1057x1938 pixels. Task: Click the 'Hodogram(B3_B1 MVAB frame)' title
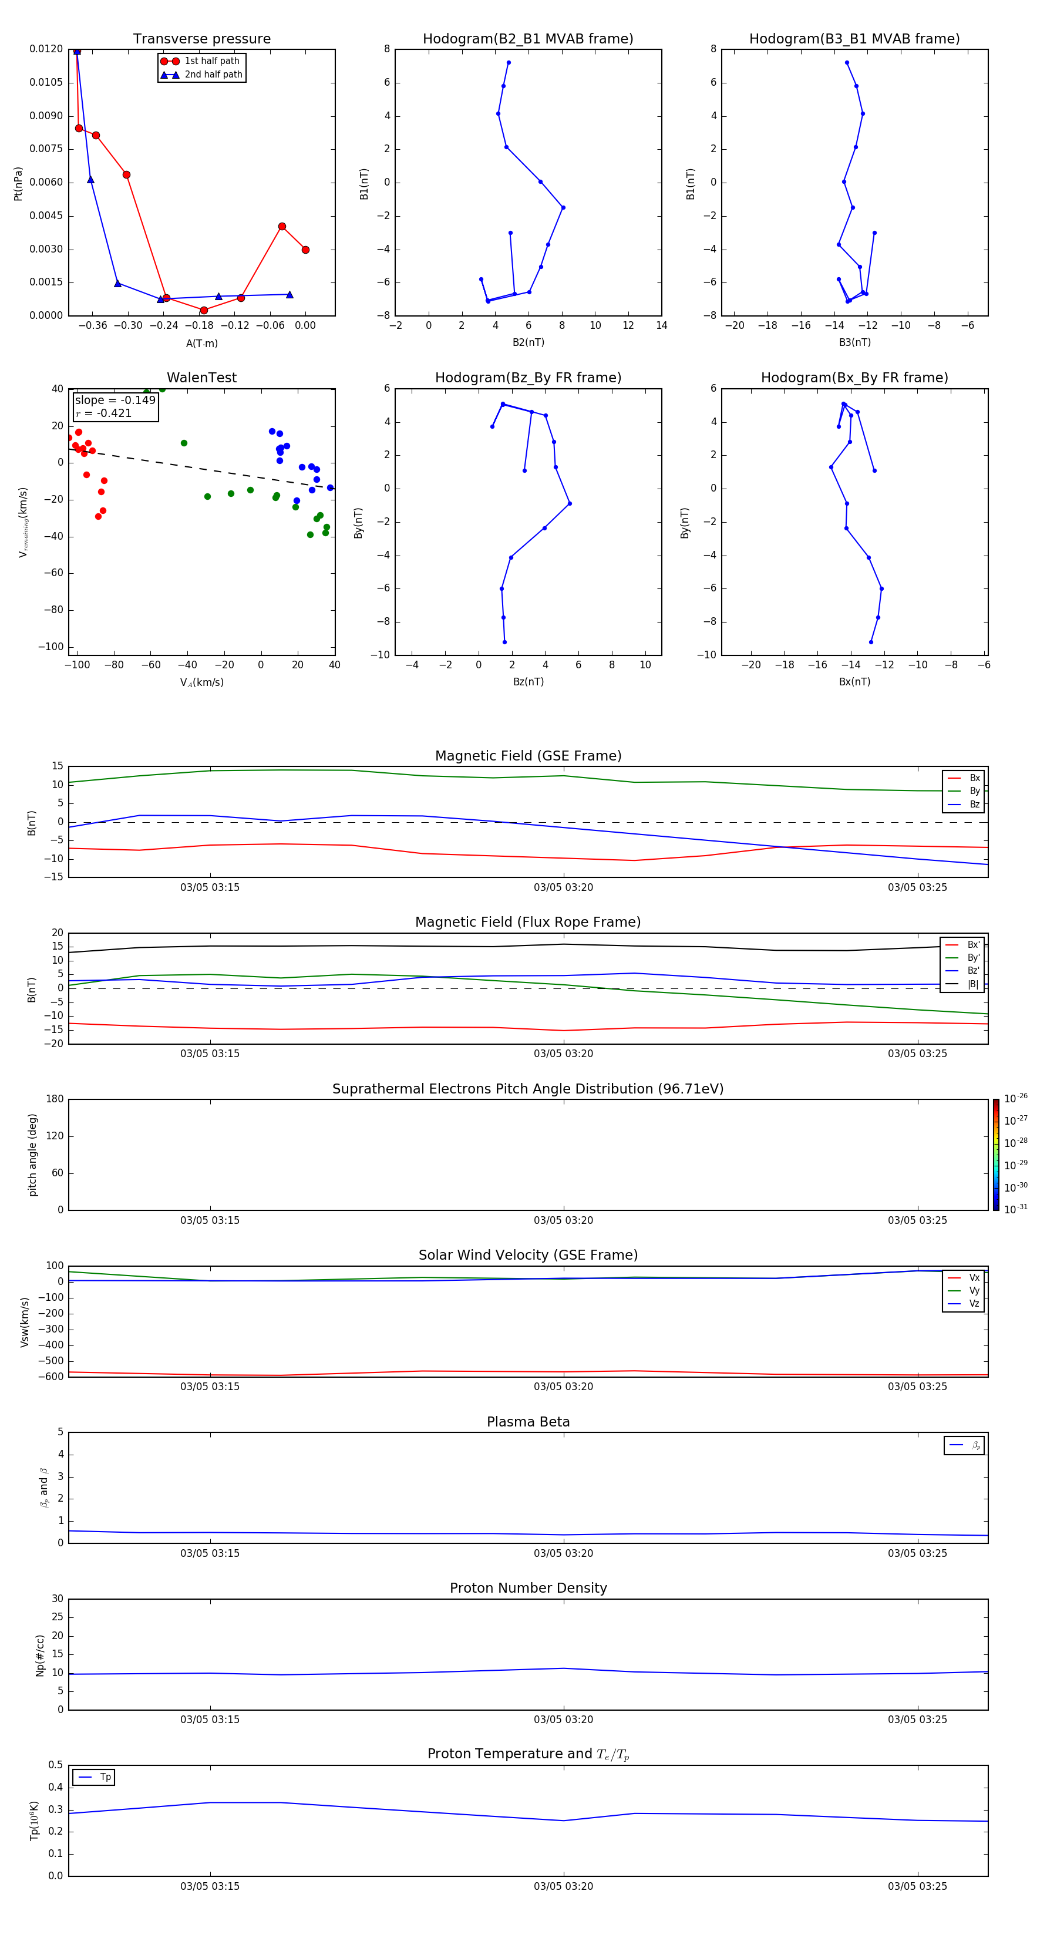pos(854,39)
